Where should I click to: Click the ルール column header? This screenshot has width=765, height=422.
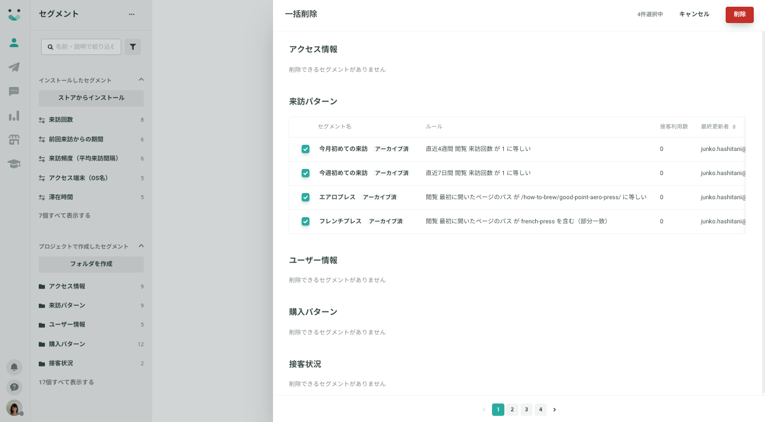click(x=434, y=127)
